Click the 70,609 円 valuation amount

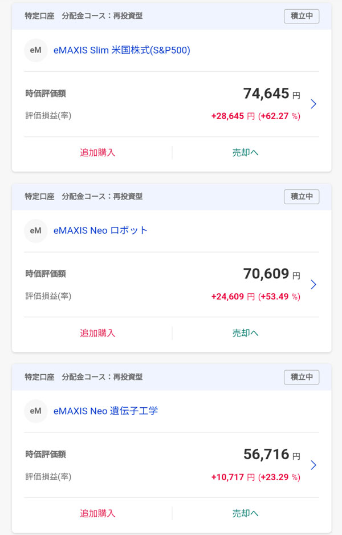(x=271, y=274)
